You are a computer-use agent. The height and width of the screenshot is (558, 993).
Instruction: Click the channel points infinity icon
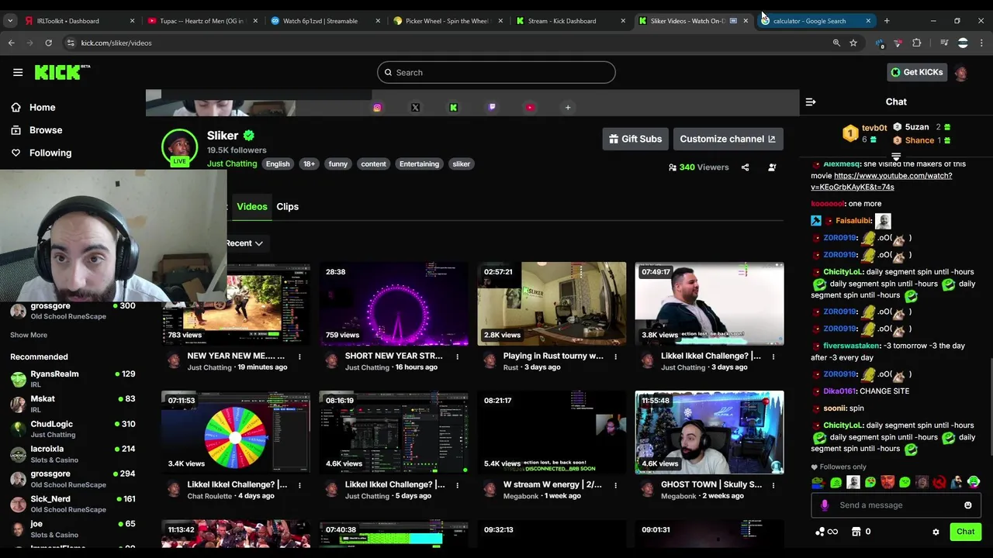pos(826,532)
